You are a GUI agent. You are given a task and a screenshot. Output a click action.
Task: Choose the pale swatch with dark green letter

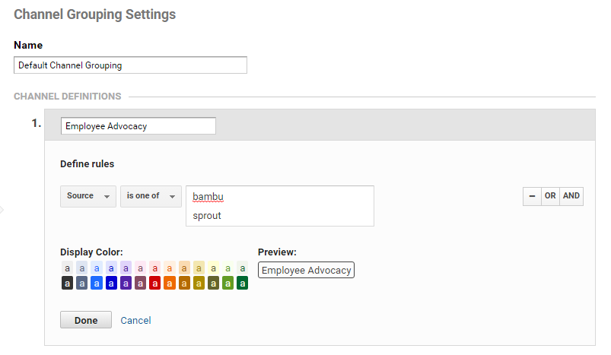click(243, 268)
